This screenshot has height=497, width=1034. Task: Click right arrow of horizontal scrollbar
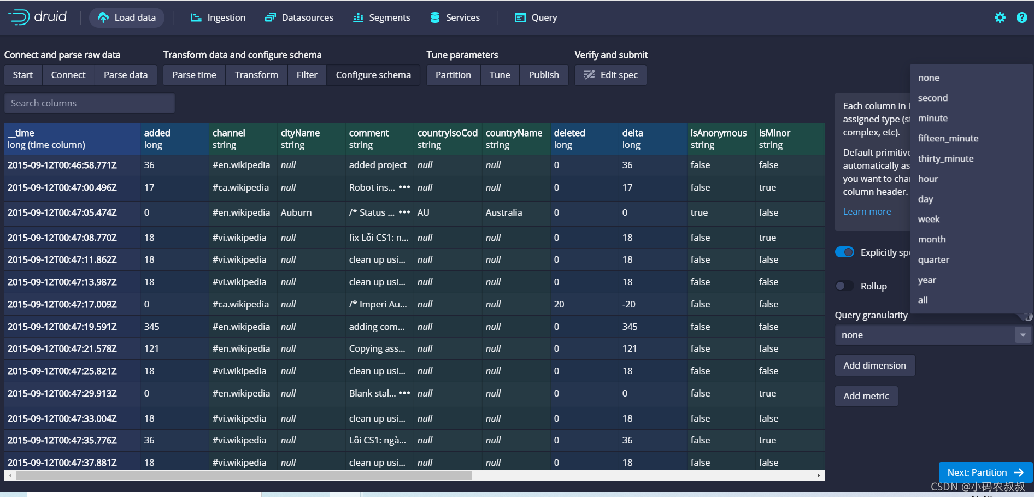point(819,476)
